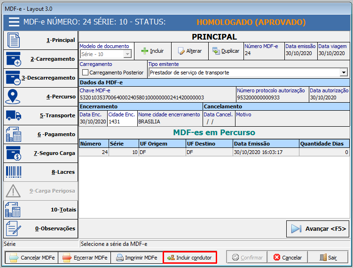The height and width of the screenshot is (268, 353).
Task: Click the Totais calculator icon
Action: (x=13, y=210)
